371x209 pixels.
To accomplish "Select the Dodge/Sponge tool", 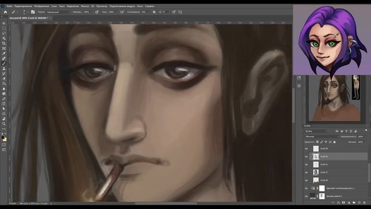I will click(4, 93).
